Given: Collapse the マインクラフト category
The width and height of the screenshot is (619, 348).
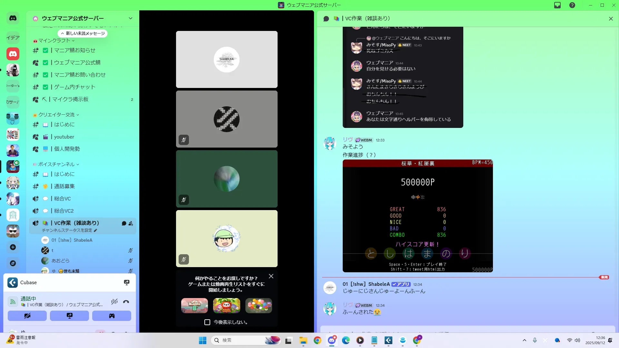Looking at the screenshot, I should (x=54, y=41).
